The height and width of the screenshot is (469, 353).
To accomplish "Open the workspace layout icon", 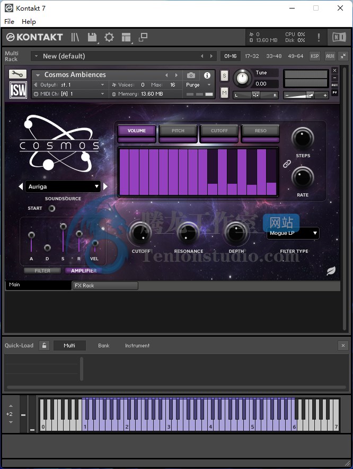I will [x=126, y=37].
